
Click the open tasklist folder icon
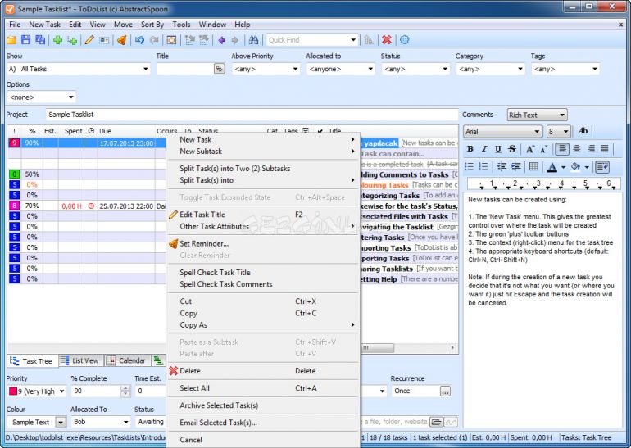(x=11, y=40)
